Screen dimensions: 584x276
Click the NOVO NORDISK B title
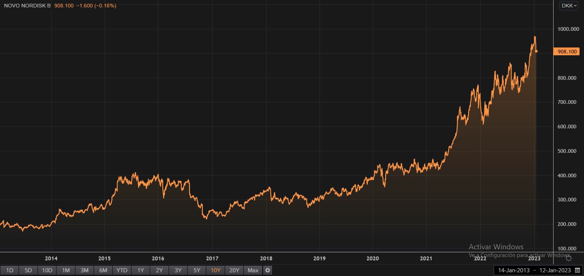(27, 6)
